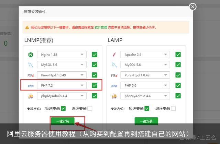The width and height of the screenshot is (220, 144).
Task: Click the 推荐安装套件 dialog title
Action: [x=35, y=12]
